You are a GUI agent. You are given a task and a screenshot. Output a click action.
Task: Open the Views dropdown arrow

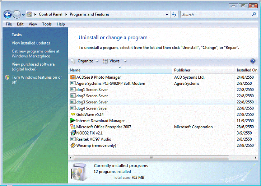(125, 61)
